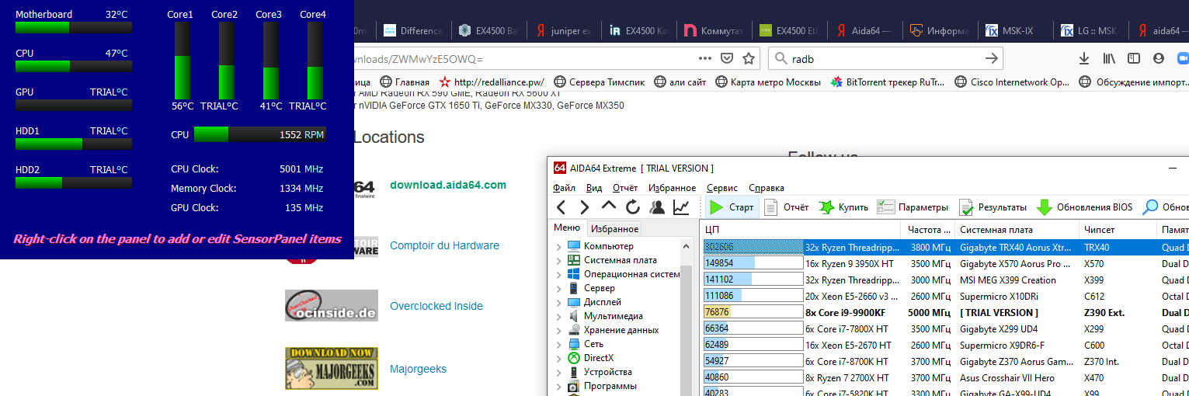This screenshot has width=1189, height=396.
Task: Open the Majorgeeks download link
Action: coord(418,369)
